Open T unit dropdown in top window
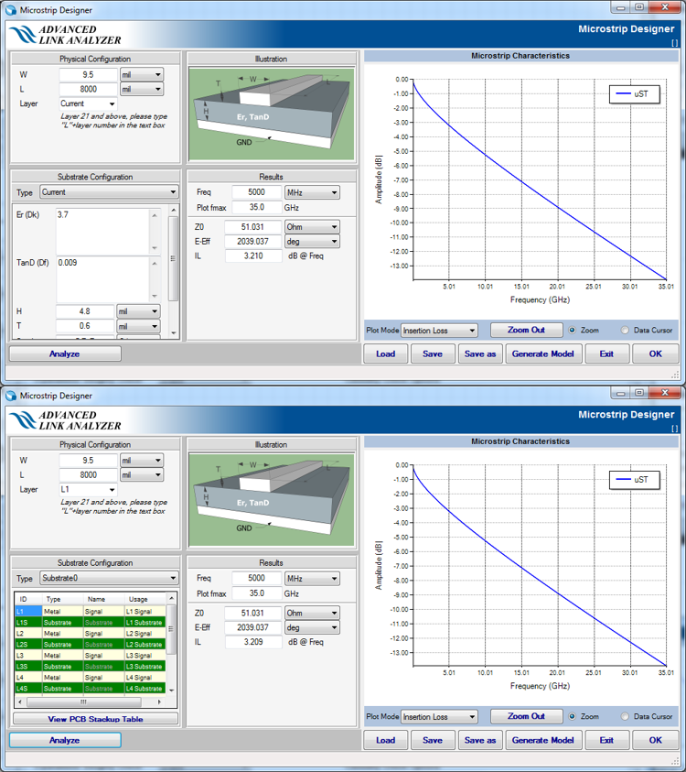 [138, 326]
